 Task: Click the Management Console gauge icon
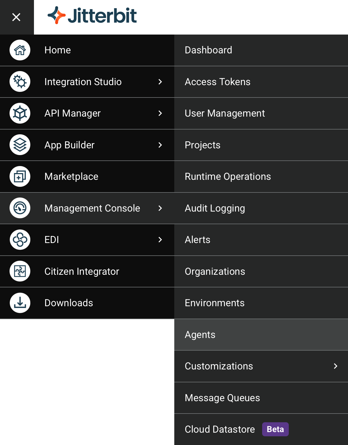tap(20, 208)
